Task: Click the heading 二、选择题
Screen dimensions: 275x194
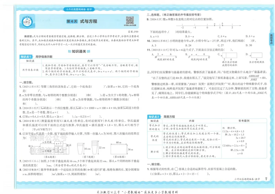Action: coord(174,15)
